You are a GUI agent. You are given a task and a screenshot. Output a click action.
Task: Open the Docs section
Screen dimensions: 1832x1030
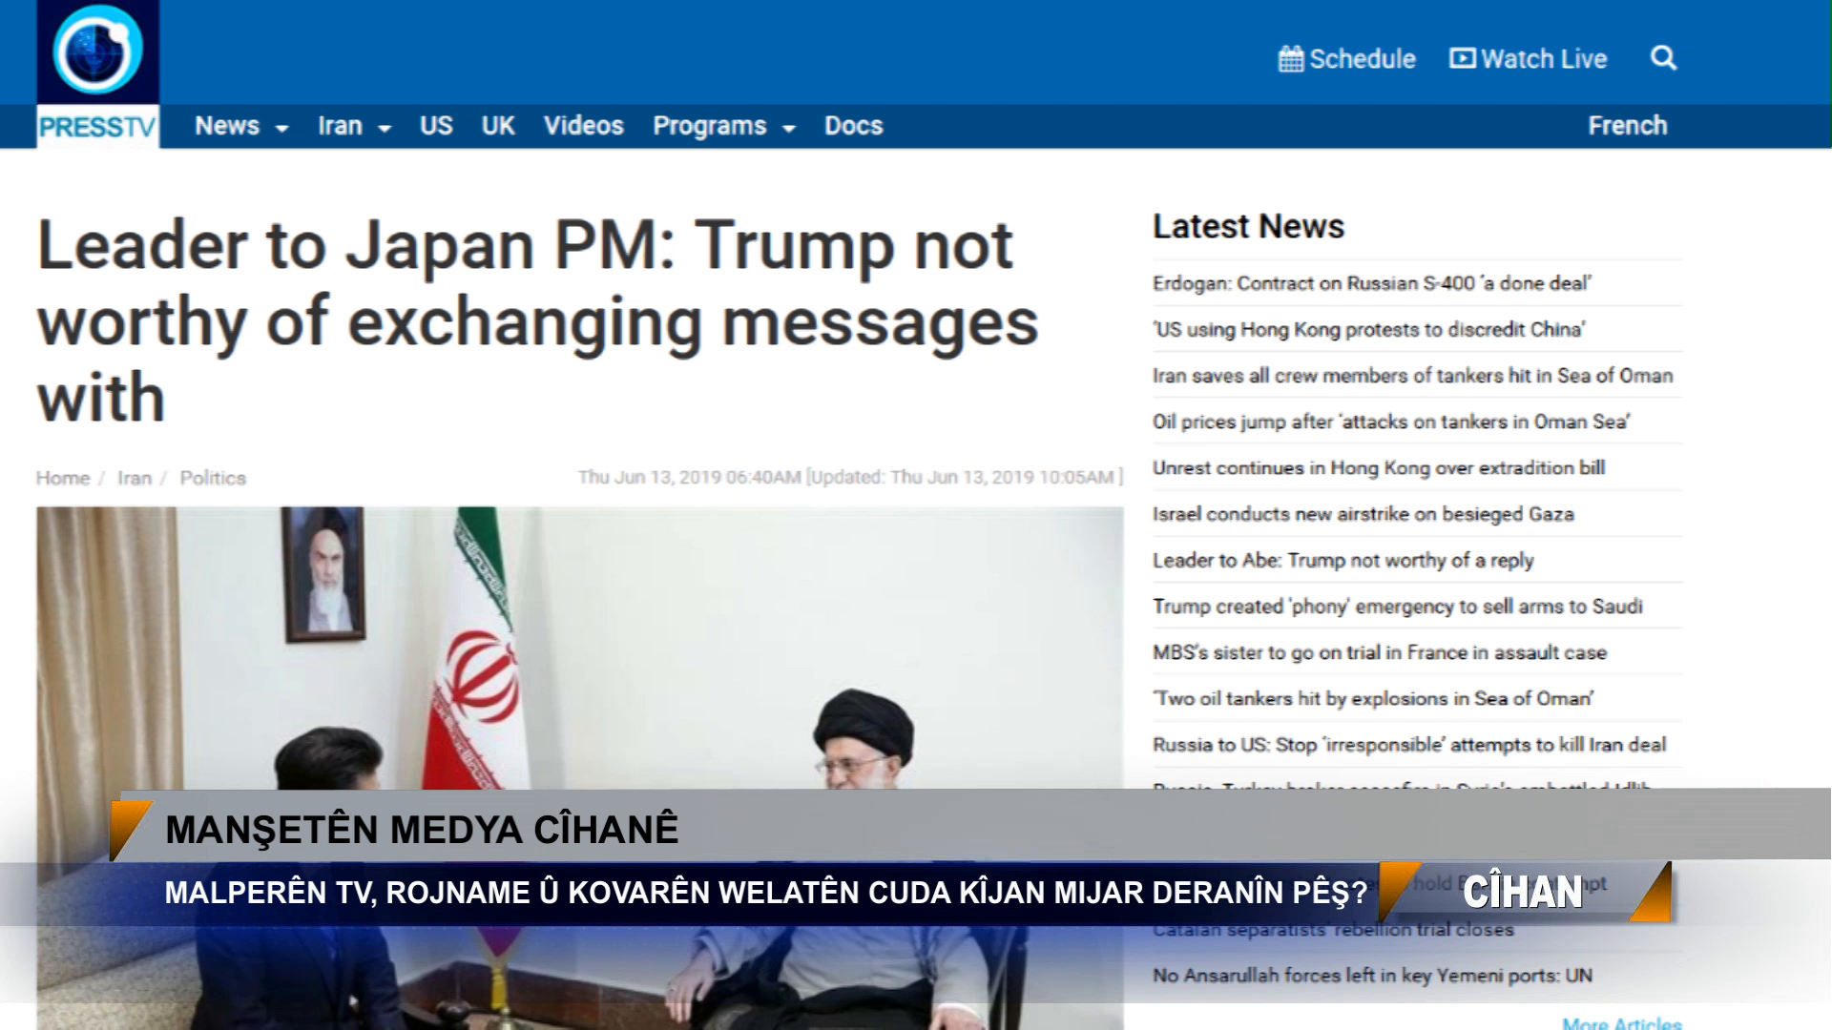(853, 126)
